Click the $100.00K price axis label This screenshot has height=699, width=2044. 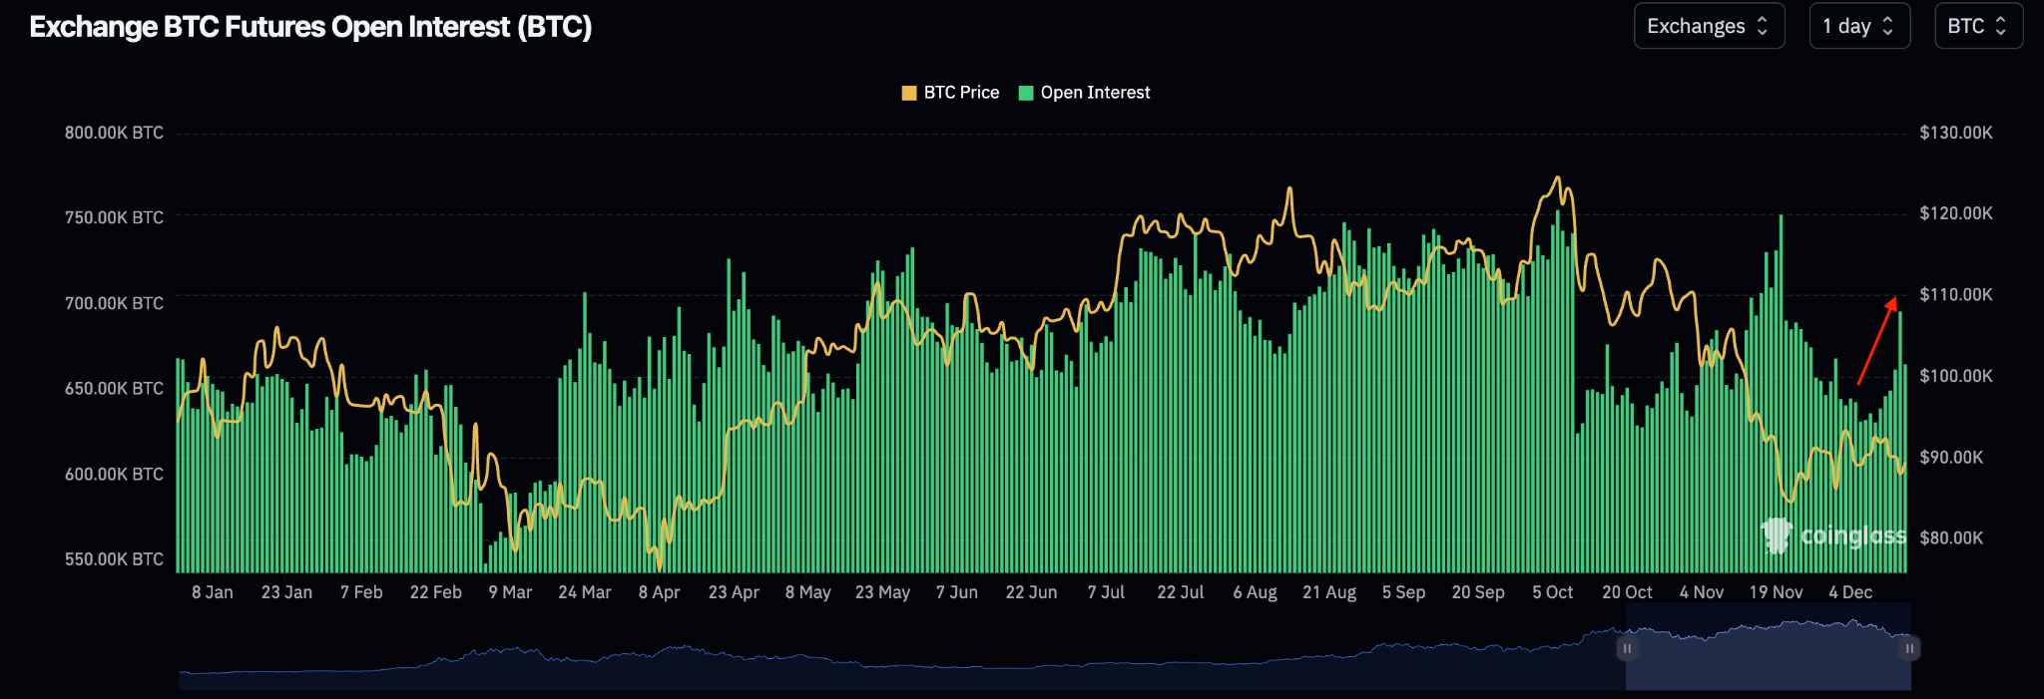pos(1956,376)
